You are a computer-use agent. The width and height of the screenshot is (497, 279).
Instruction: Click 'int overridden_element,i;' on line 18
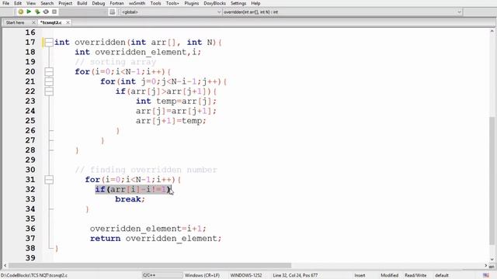pyautogui.click(x=138, y=52)
